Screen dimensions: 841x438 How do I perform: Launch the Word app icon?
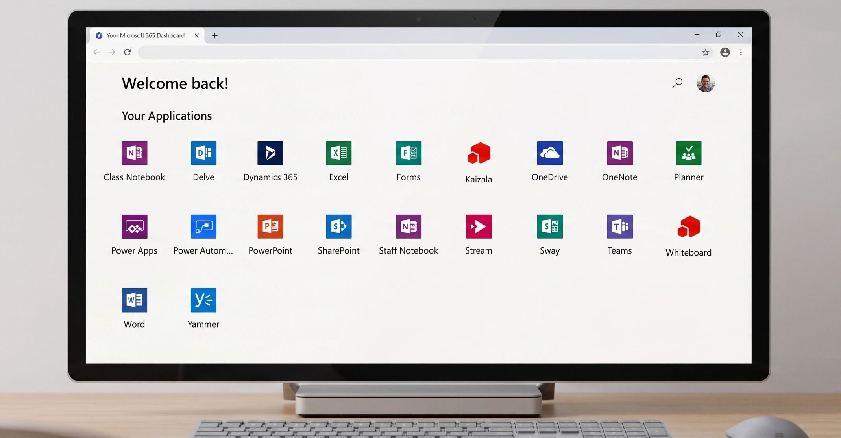134,300
